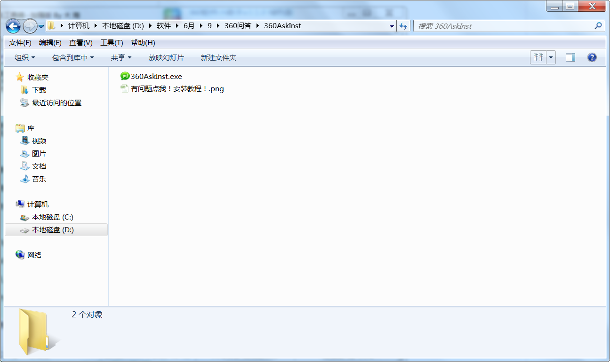Screen dimensions: 610x362
Task: Open the address bar history dropdown
Action: (x=392, y=26)
